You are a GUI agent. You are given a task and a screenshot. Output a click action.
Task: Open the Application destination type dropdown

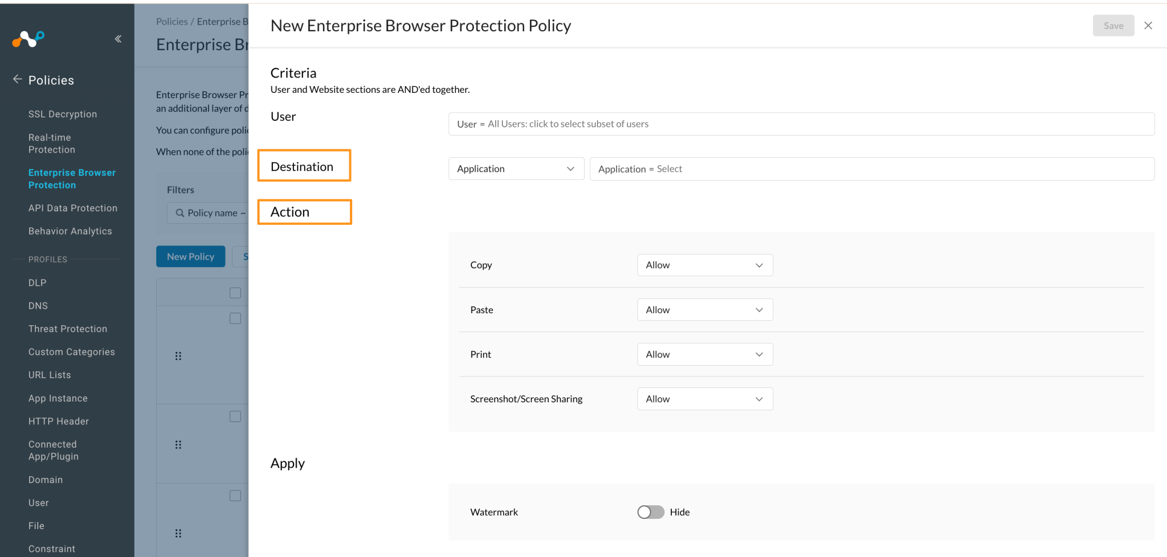(516, 169)
